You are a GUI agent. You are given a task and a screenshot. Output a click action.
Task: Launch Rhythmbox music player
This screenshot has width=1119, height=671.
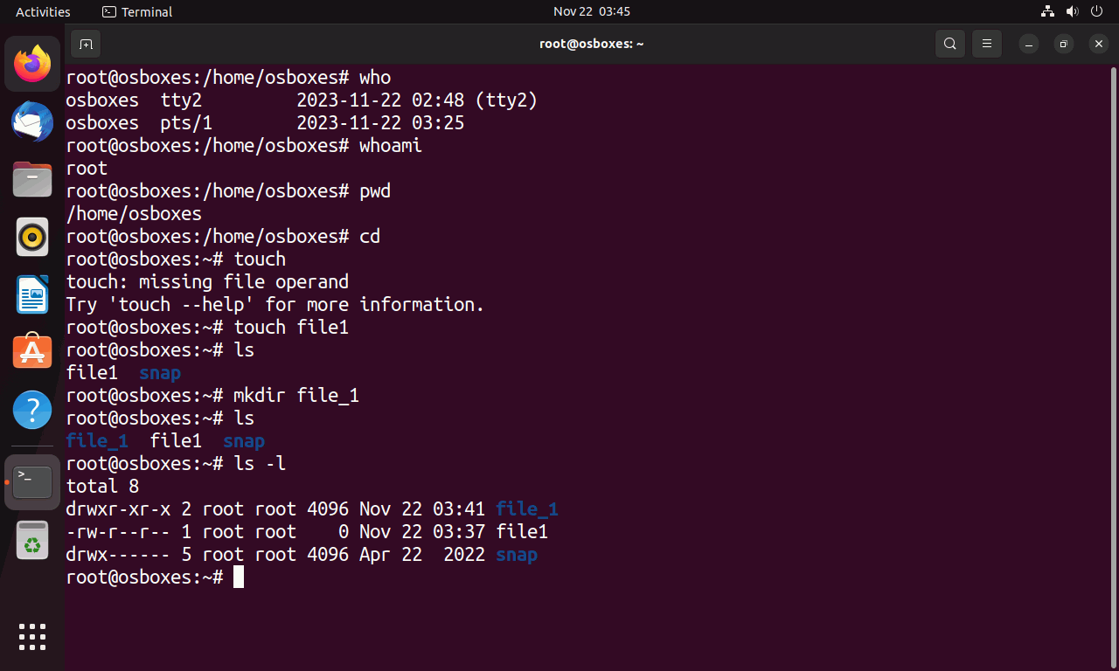(32, 237)
